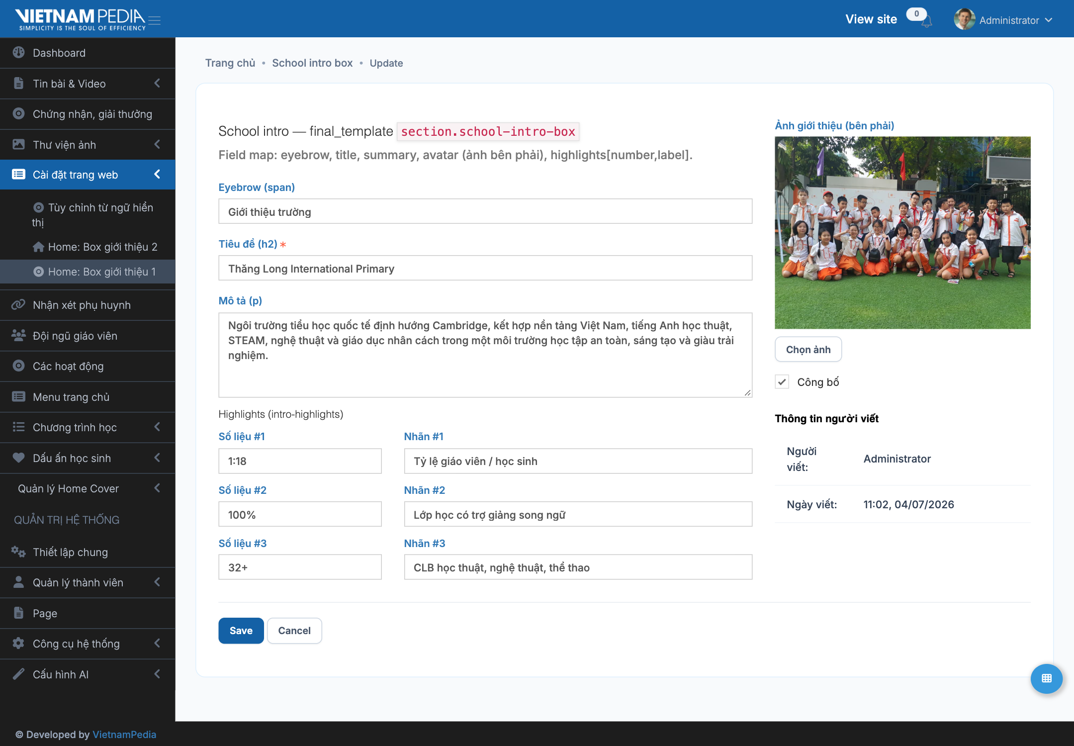Open the floating blue grid button
Viewport: 1074px width, 746px height.
(x=1046, y=678)
